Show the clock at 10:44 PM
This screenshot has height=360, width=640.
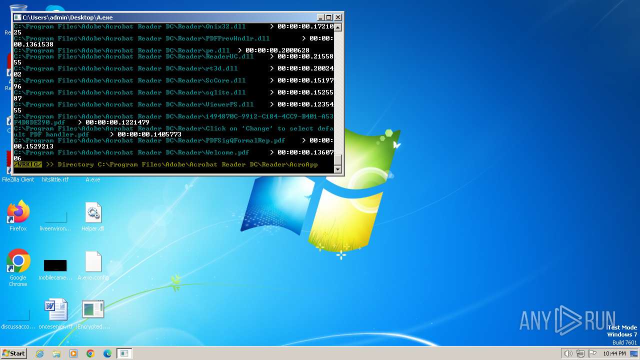click(614, 353)
